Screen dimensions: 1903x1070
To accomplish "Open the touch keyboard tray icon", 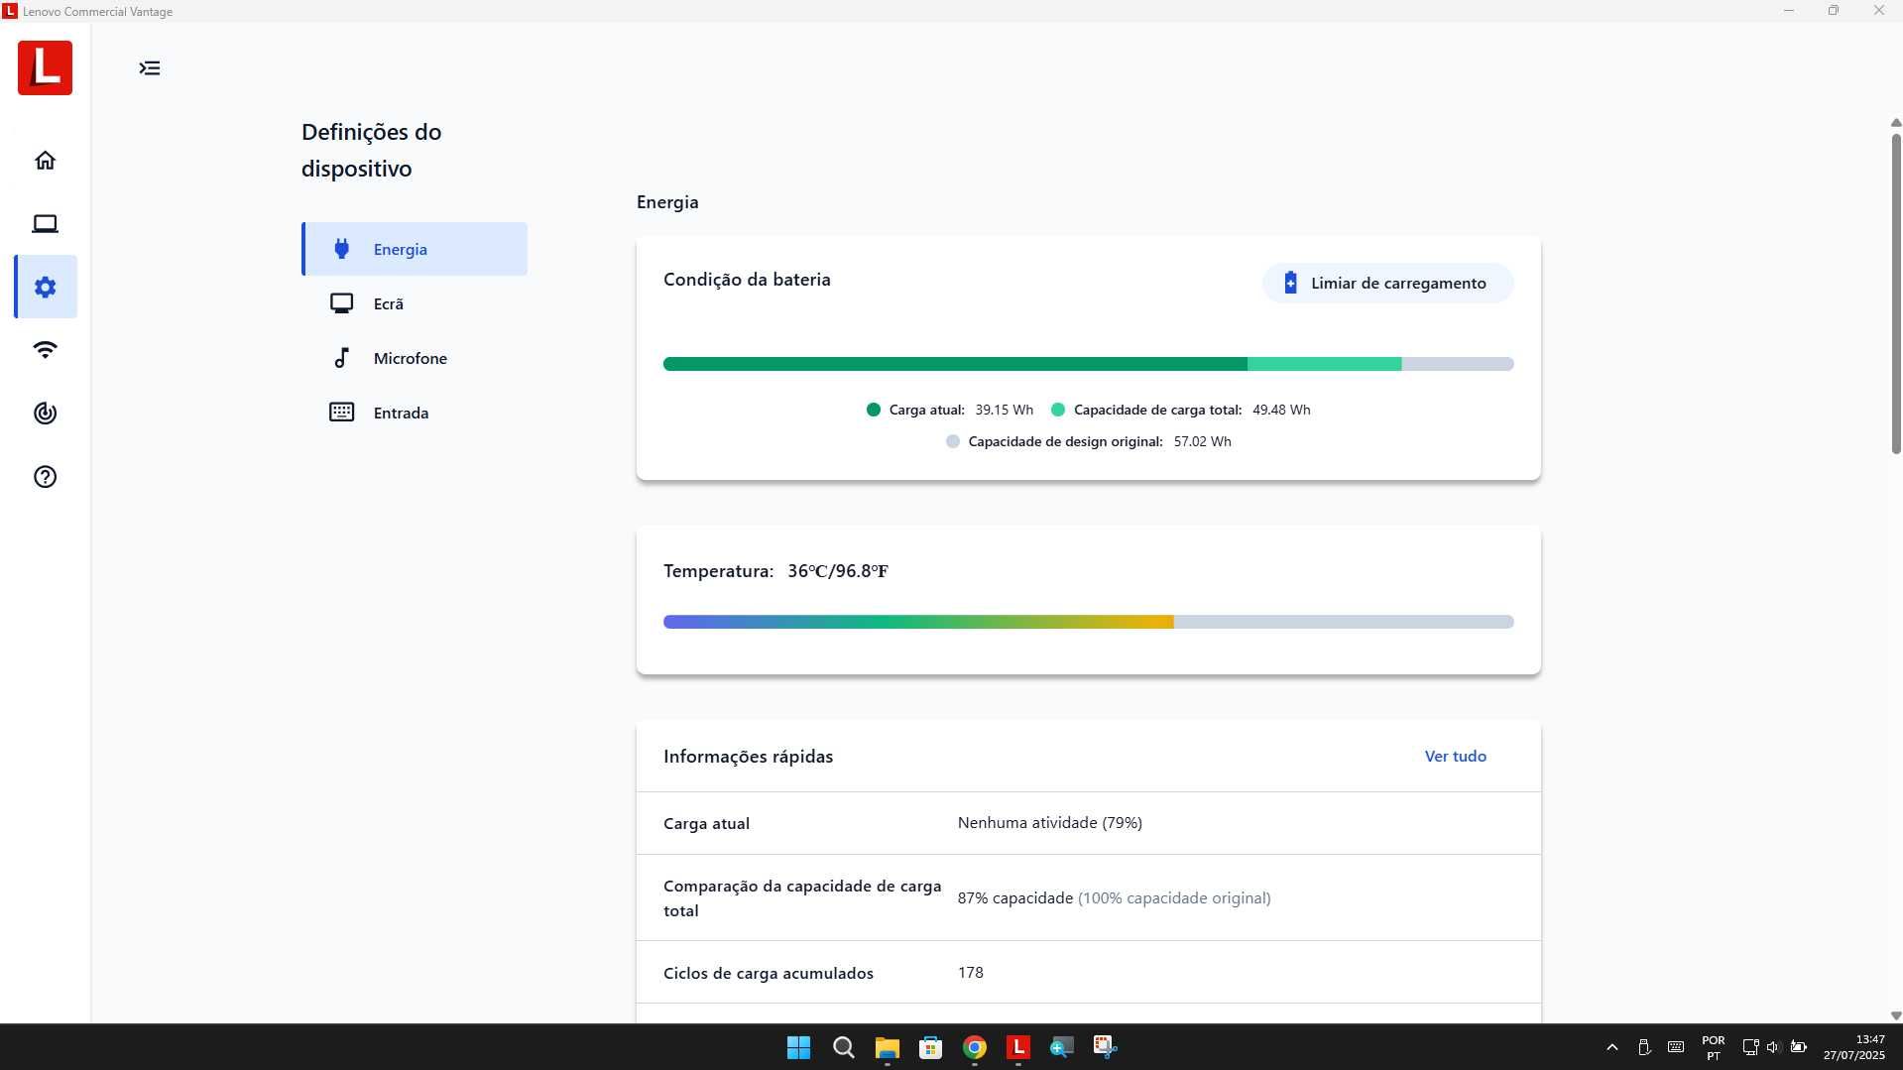I will pyautogui.click(x=1676, y=1047).
